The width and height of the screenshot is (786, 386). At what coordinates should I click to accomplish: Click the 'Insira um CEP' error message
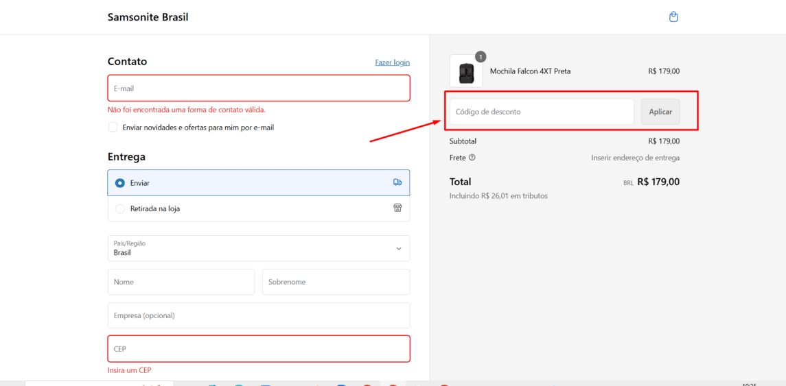[x=129, y=370]
